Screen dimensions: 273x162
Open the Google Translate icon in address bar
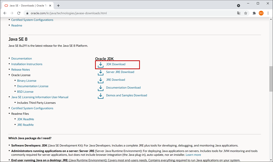(239, 13)
